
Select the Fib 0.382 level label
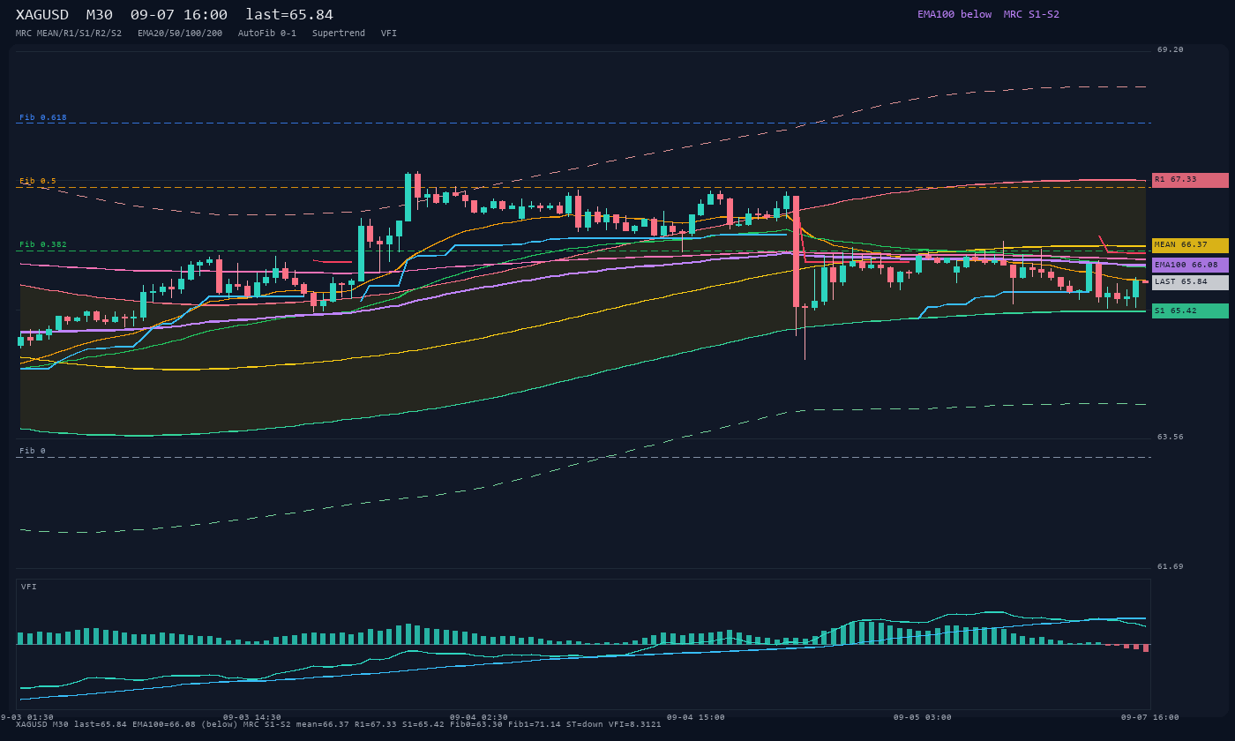click(43, 244)
